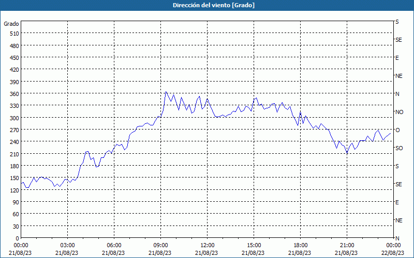Click the 180 tick label
414x258 pixels.
coord(15,166)
